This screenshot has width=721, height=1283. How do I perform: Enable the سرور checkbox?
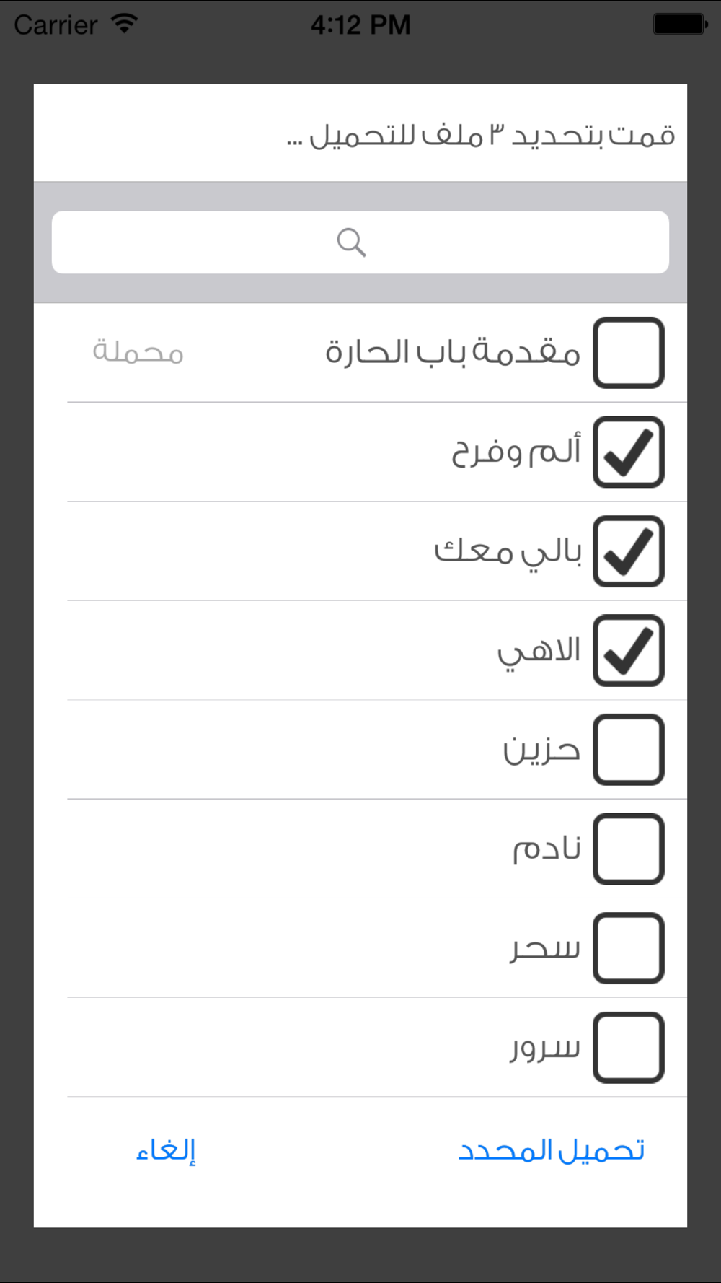628,1047
